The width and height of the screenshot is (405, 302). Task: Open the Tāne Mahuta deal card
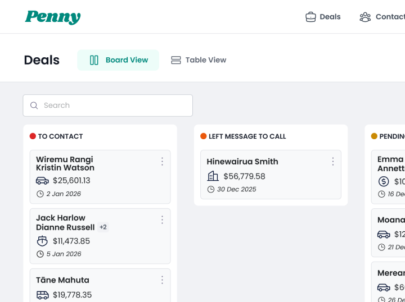point(100,285)
